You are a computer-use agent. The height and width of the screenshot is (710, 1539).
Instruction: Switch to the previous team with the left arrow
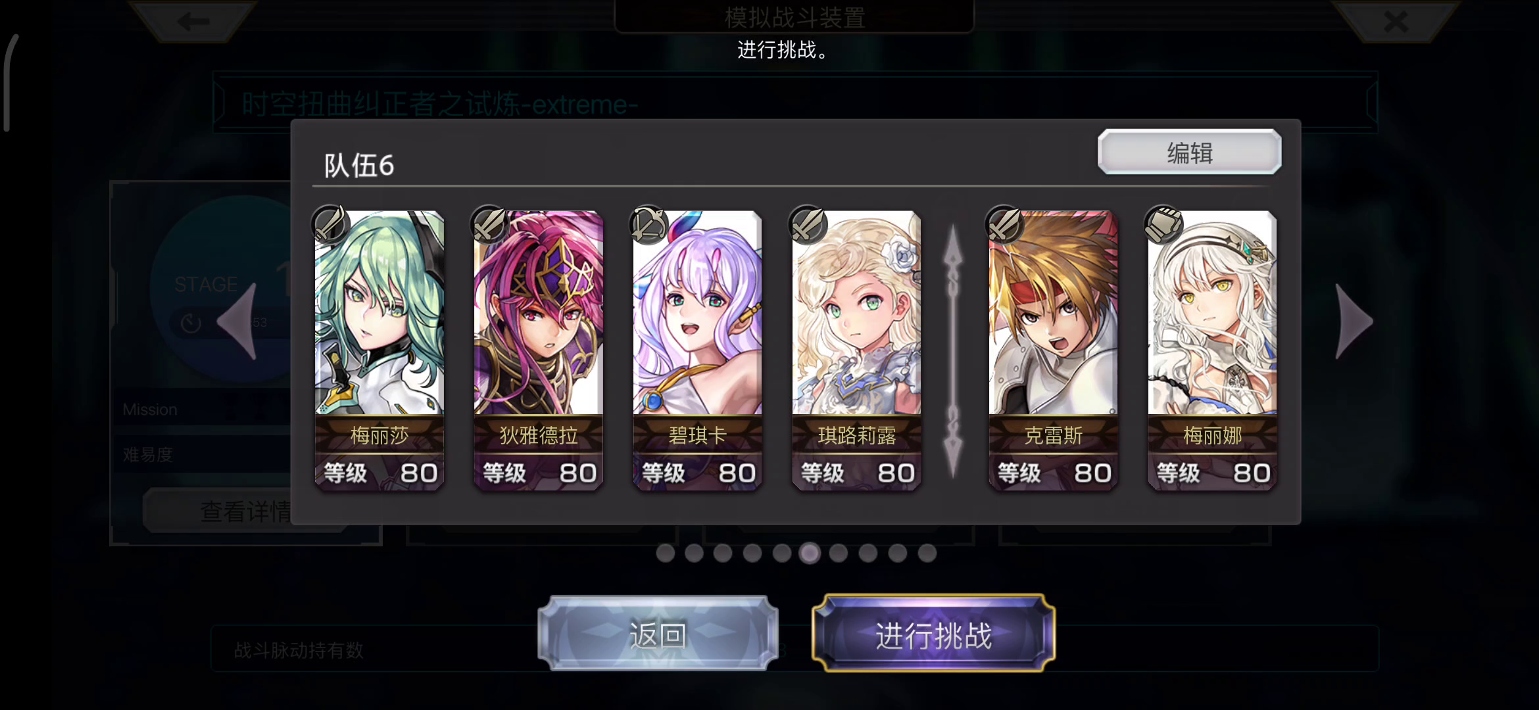tap(237, 321)
